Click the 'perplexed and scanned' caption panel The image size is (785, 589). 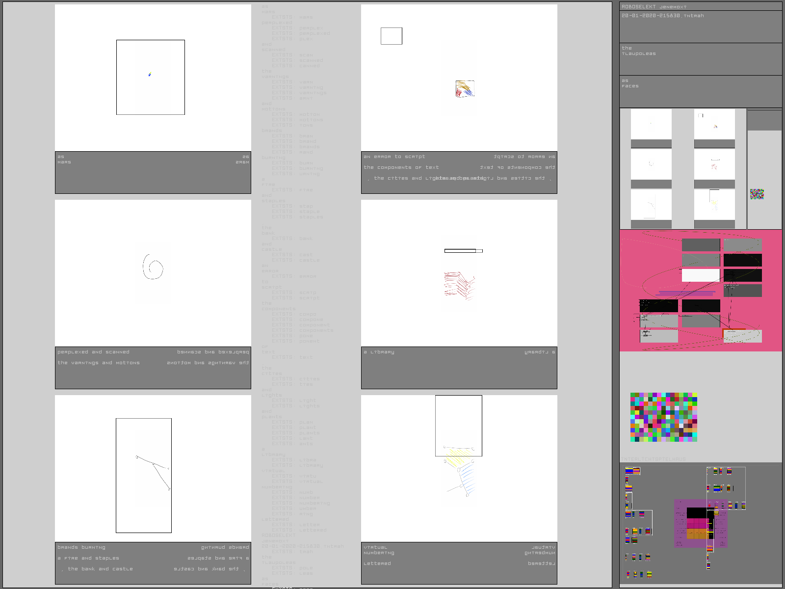[x=153, y=368]
